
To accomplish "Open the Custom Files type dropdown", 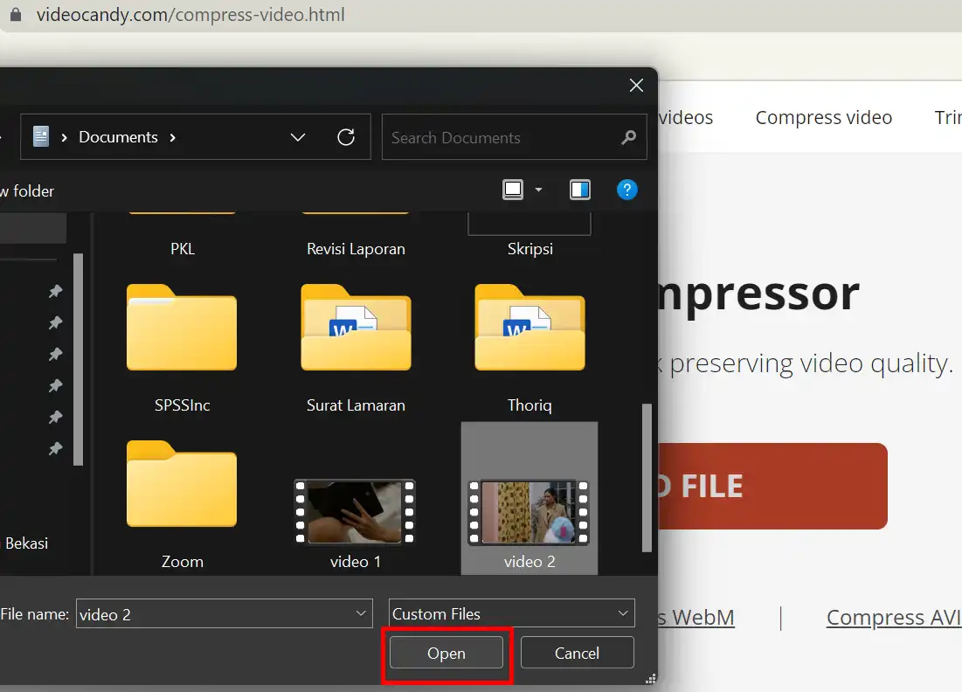I will coord(512,613).
